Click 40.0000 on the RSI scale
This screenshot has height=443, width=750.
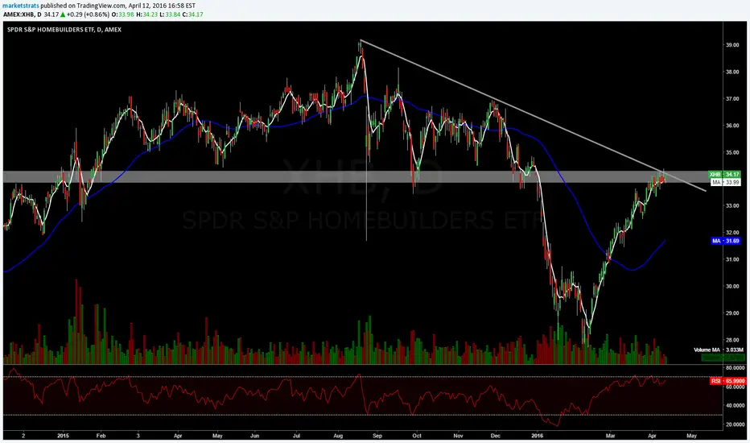click(736, 405)
